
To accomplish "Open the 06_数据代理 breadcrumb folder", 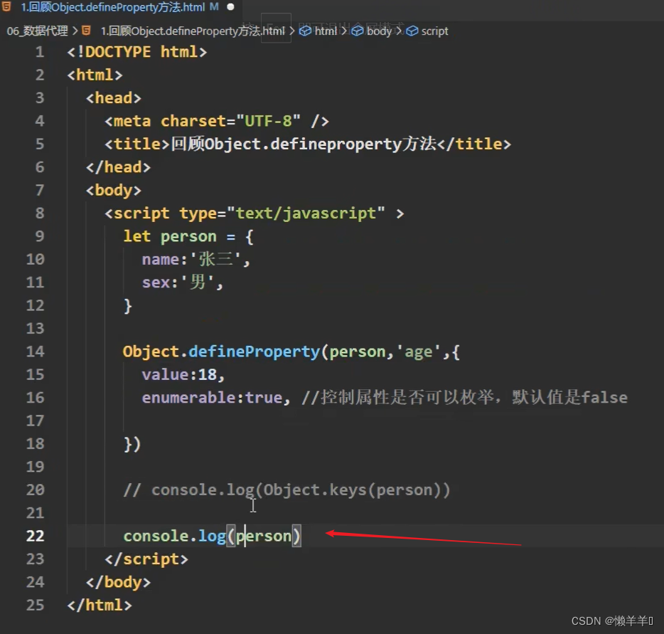I will 37,31.
